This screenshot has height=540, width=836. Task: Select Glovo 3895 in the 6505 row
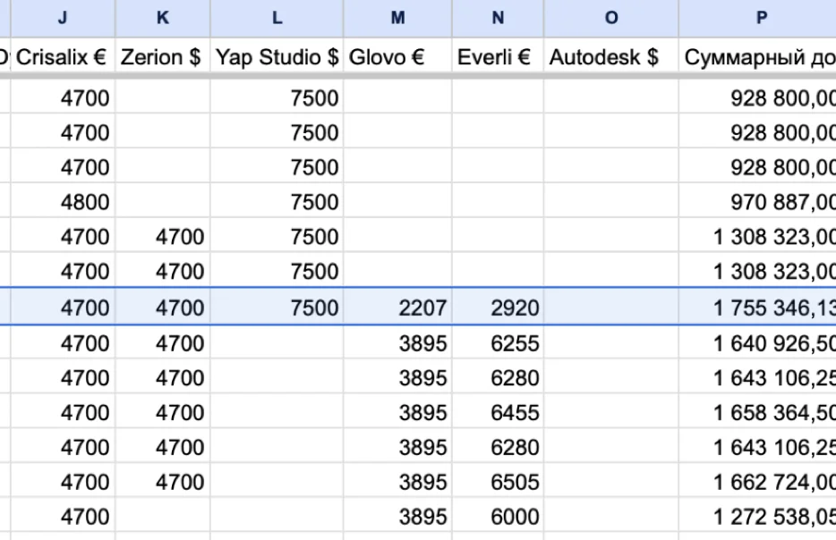(397, 481)
